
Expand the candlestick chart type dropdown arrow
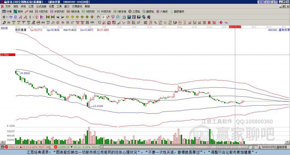tap(33, 17)
